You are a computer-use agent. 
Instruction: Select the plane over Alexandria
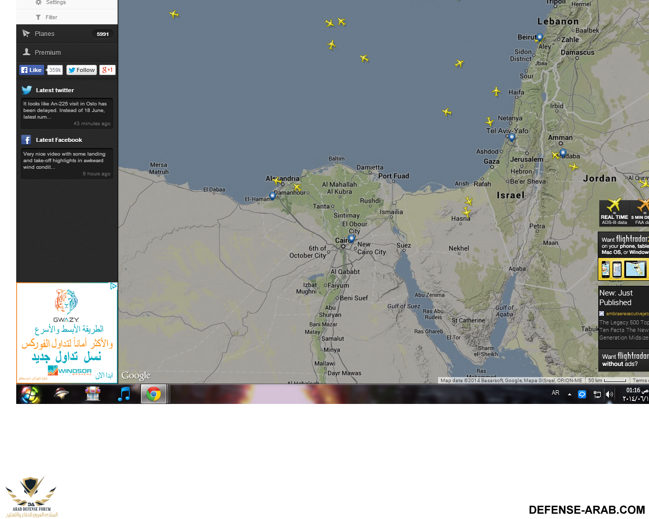(277, 180)
